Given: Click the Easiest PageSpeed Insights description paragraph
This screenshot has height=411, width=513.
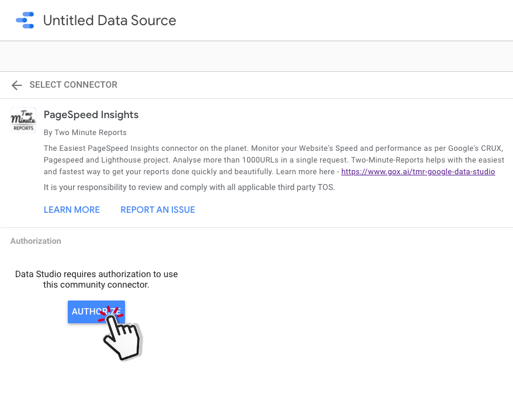Looking at the screenshot, I should coord(274,160).
